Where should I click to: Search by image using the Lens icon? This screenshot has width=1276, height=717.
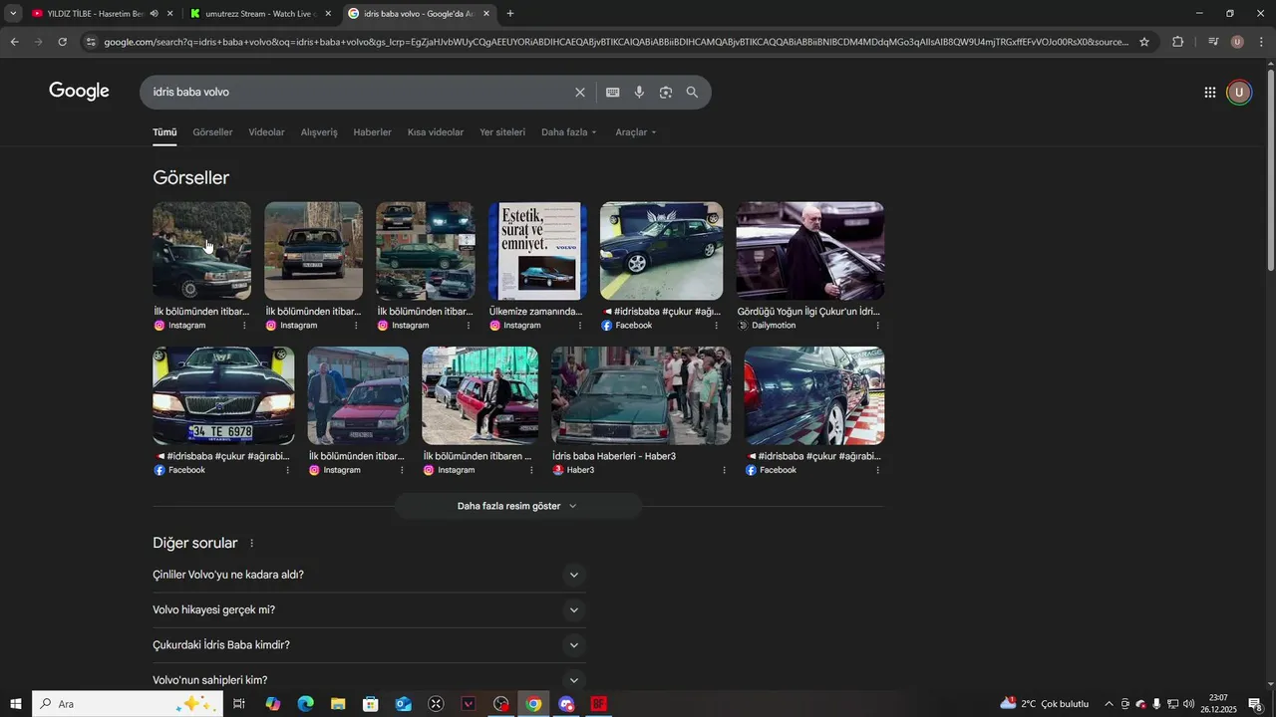tap(666, 93)
